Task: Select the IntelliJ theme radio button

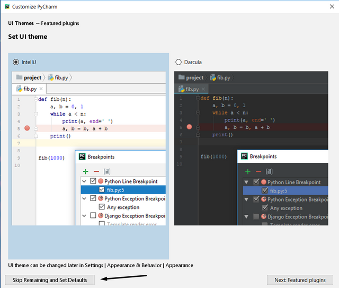Action: (x=16, y=62)
